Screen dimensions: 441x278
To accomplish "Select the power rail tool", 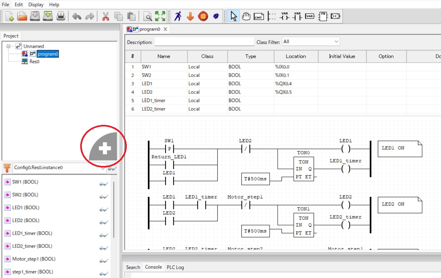I will (x=271, y=16).
